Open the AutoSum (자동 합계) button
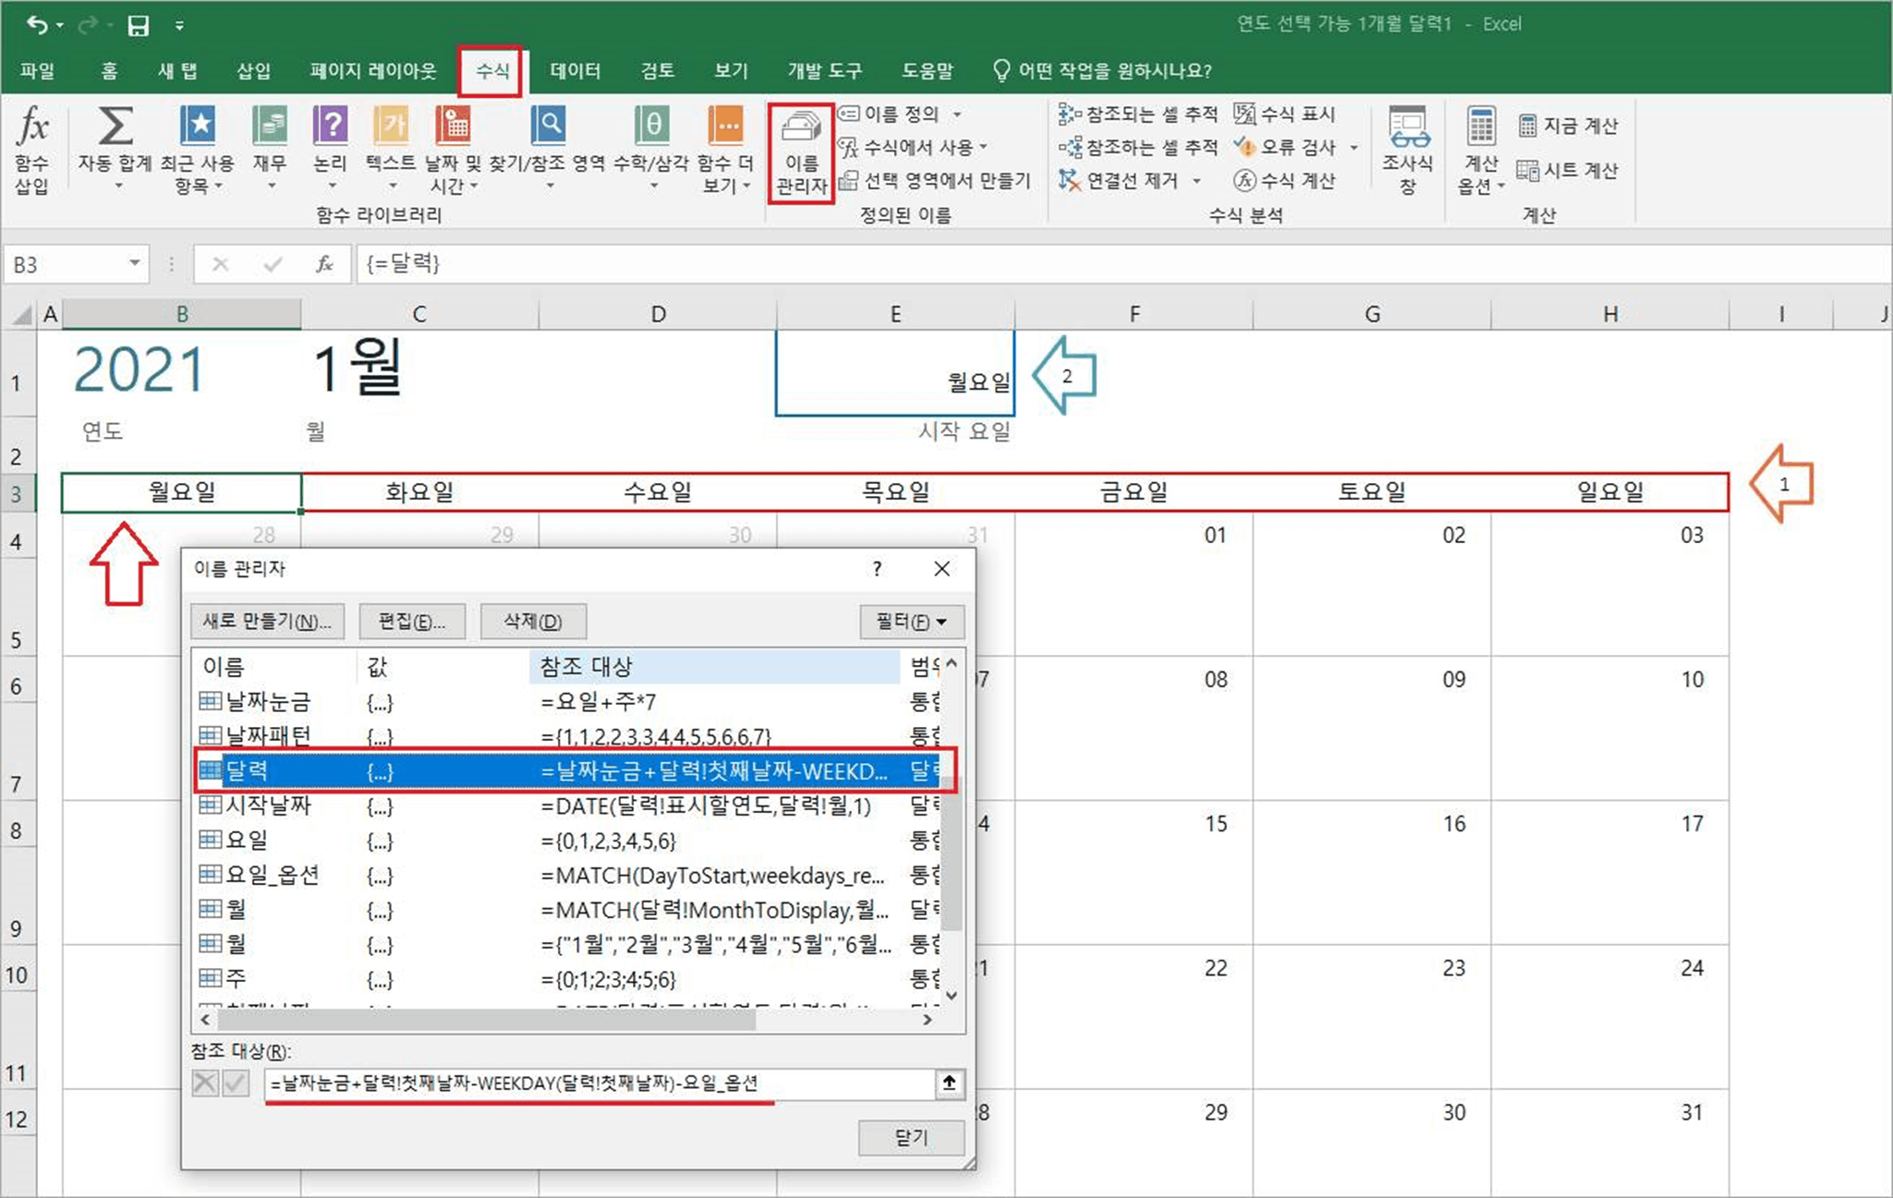Screen dimensions: 1893x1198 pyautogui.click(x=115, y=148)
